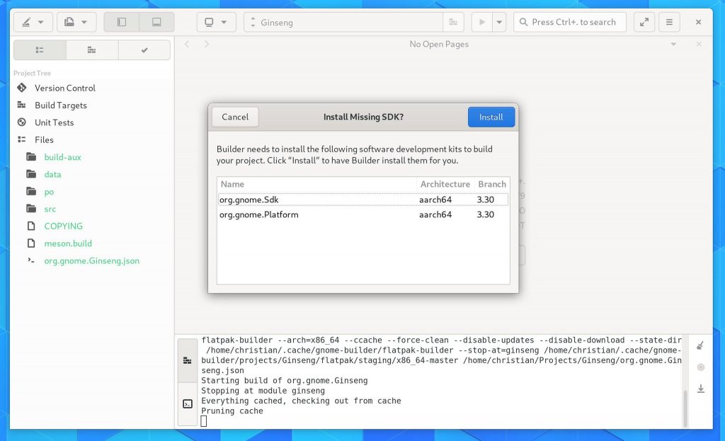Enter fullscreen with the expand arrows icon

644,22
